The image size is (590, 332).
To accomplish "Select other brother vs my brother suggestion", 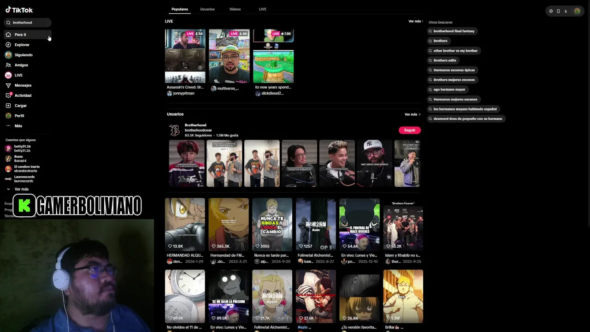I will (x=453, y=50).
